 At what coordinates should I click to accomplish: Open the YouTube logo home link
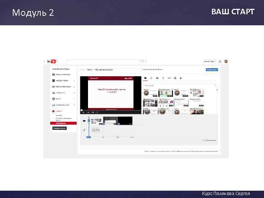click(52, 62)
